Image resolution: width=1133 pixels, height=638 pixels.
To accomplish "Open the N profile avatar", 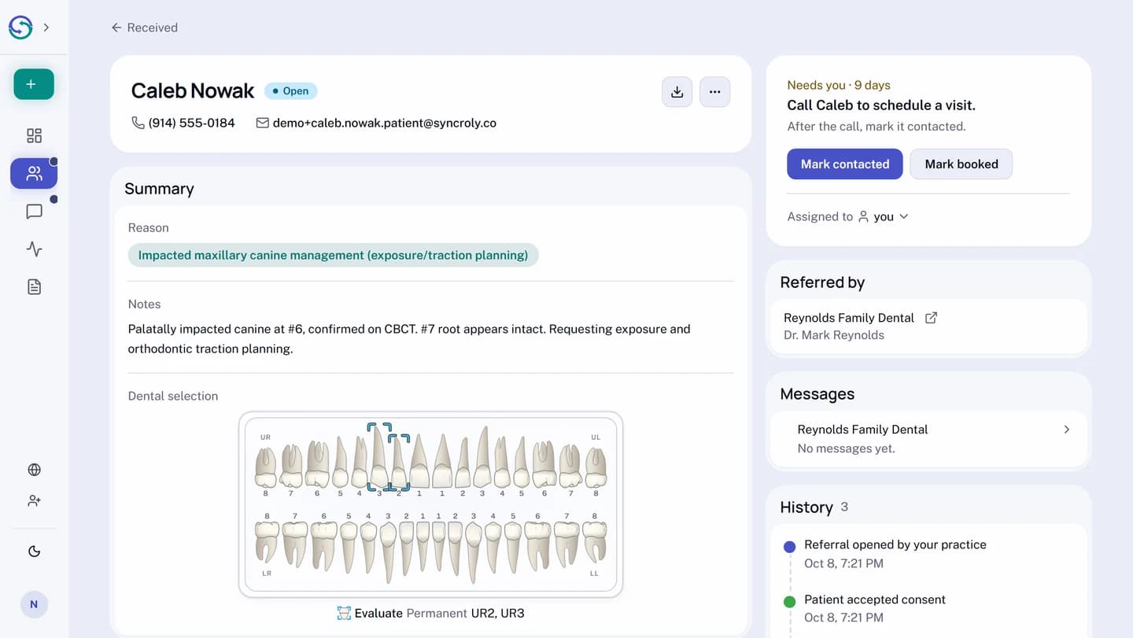I will point(34,604).
